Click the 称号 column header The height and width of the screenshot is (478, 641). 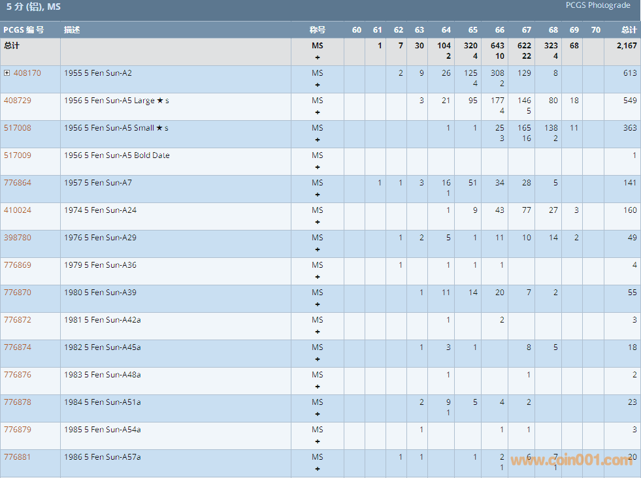317,30
